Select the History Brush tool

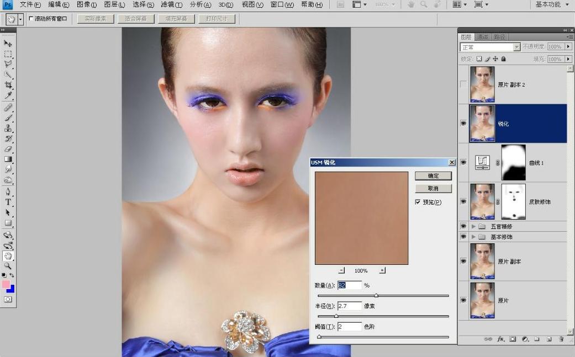8,138
